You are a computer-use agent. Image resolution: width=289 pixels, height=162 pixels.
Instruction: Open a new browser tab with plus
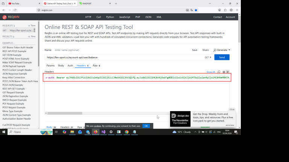click(116, 3)
